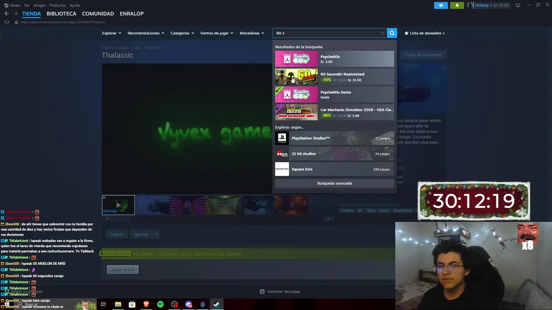Open Gestionar descargas
Screen dimensions: 552x310
point(280,291)
